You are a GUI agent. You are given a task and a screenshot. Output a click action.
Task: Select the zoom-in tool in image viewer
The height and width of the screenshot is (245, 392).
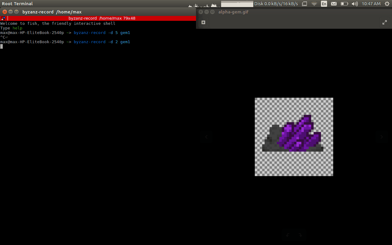[203, 22]
